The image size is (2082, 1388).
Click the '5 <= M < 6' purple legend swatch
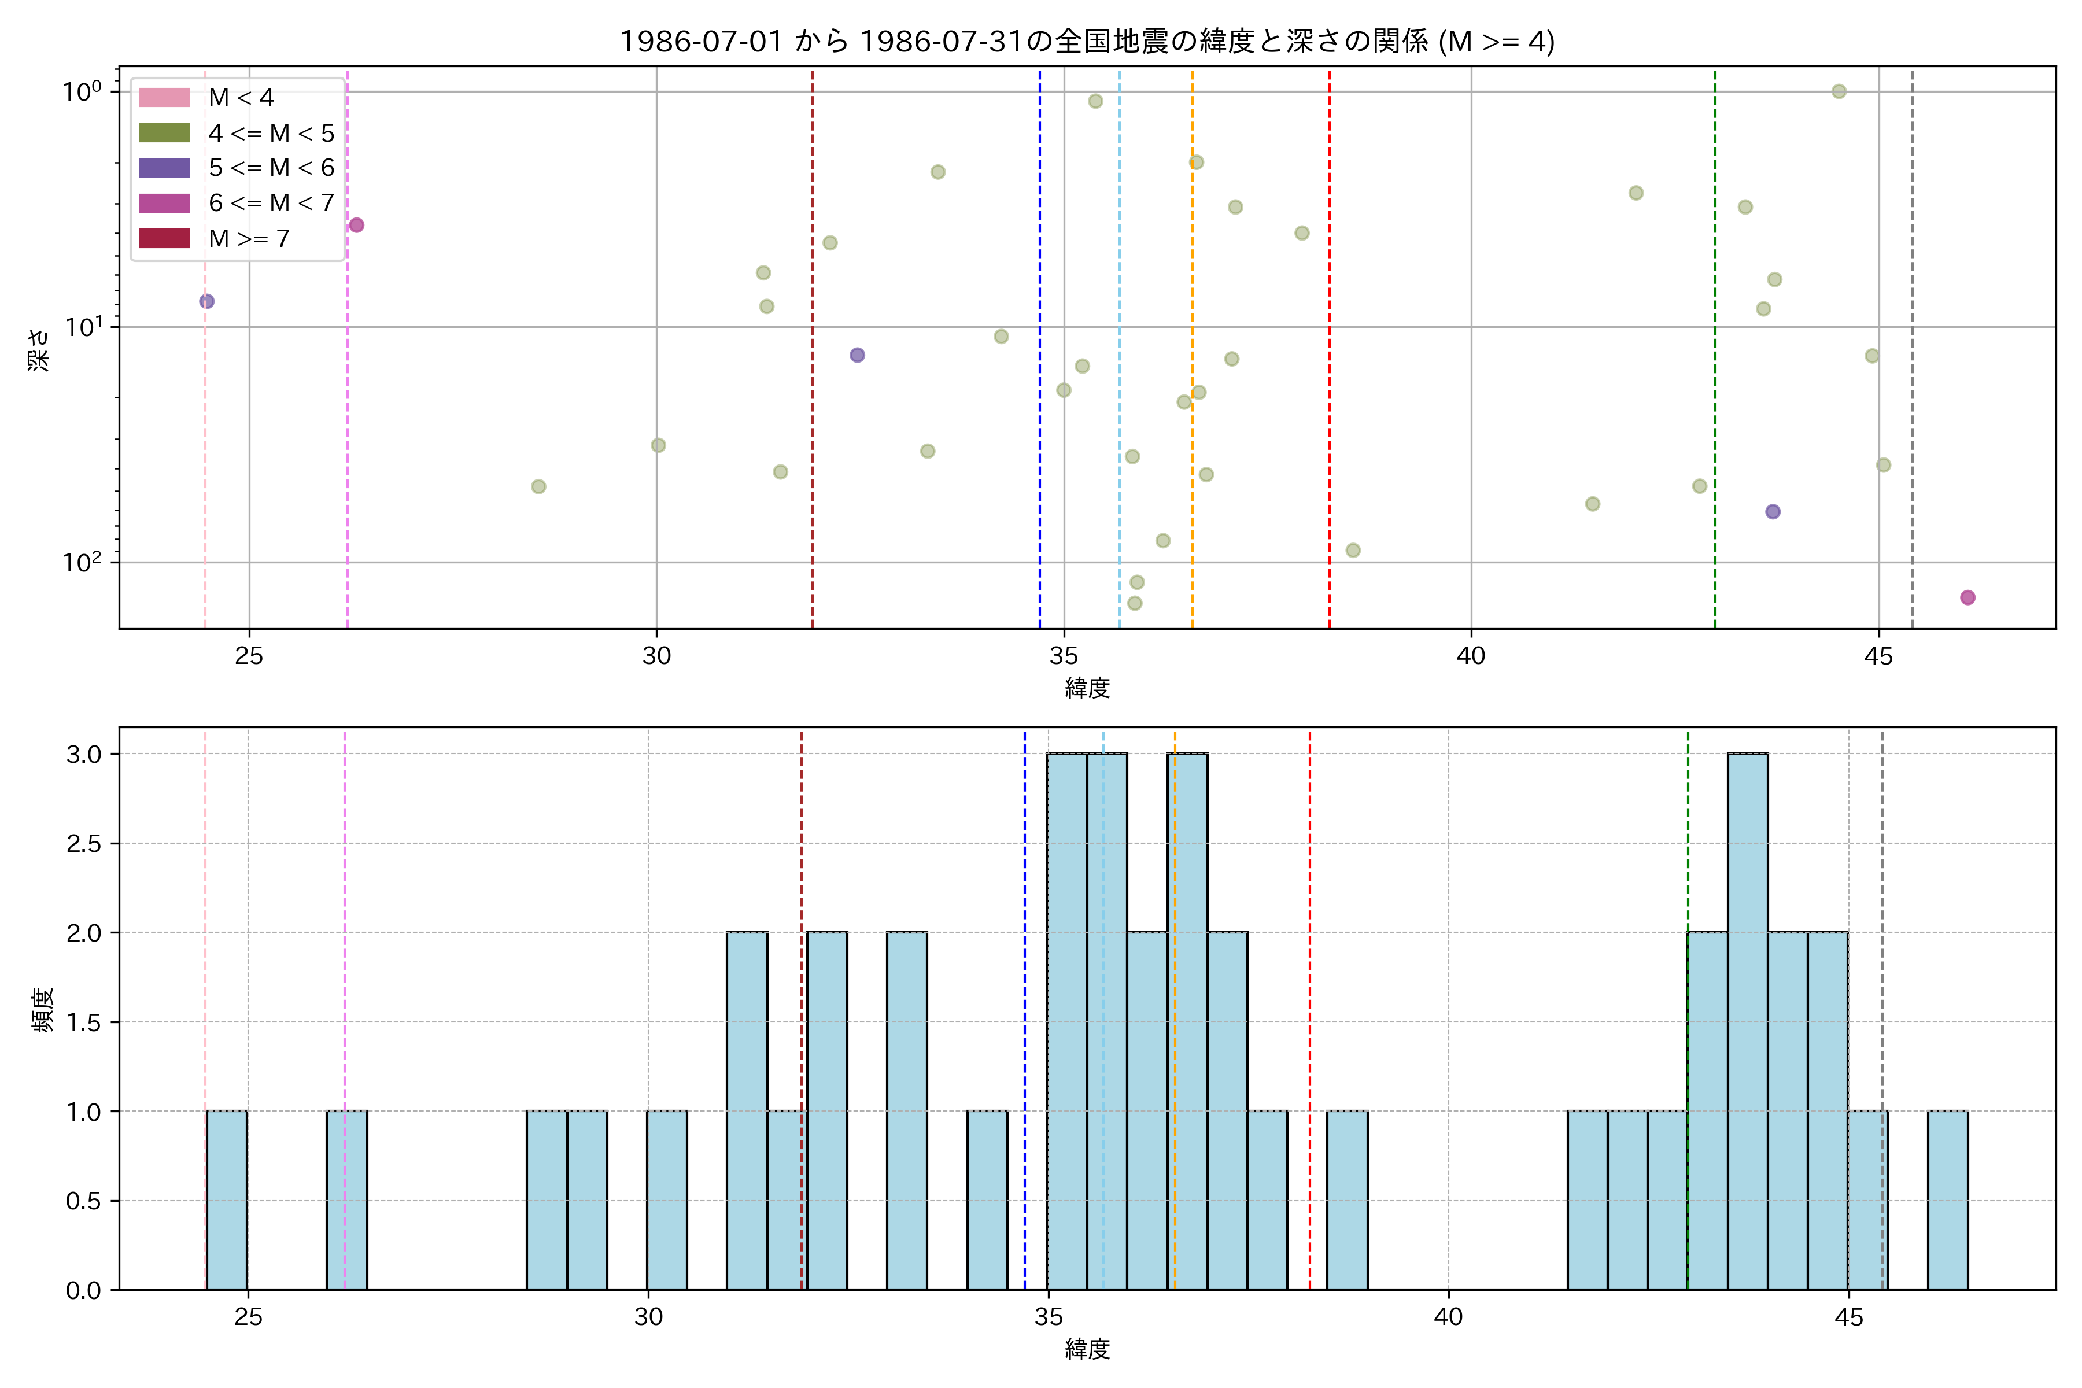(164, 168)
